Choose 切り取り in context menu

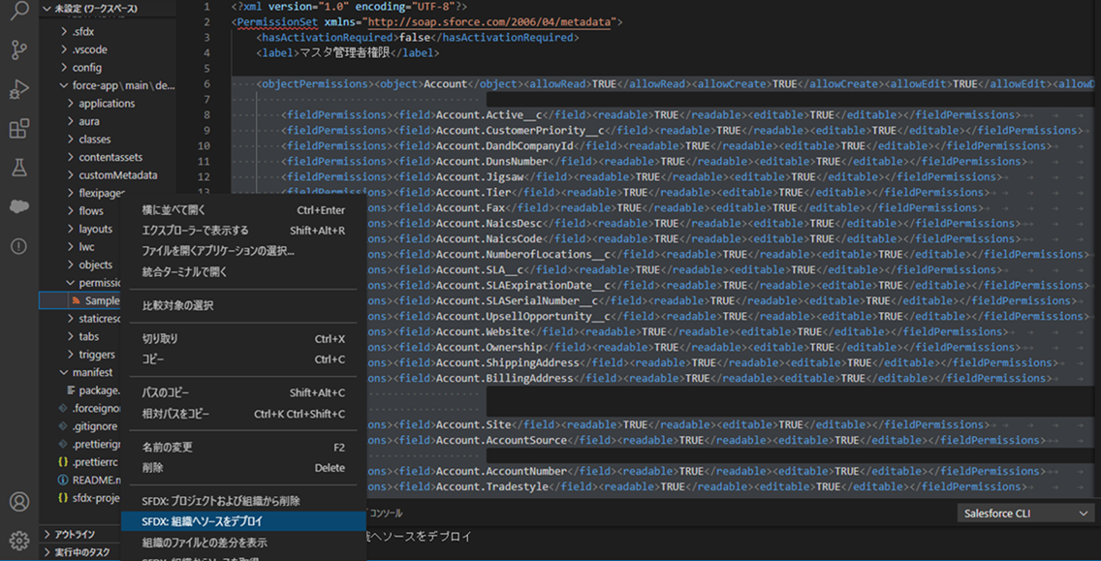[243, 339]
